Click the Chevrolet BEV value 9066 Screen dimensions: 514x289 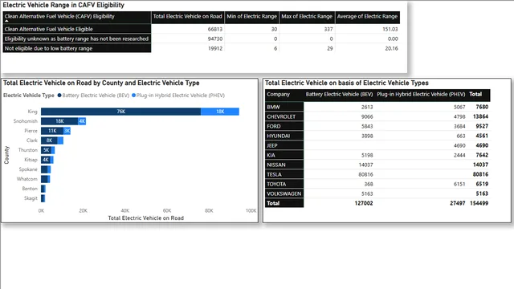coord(367,116)
